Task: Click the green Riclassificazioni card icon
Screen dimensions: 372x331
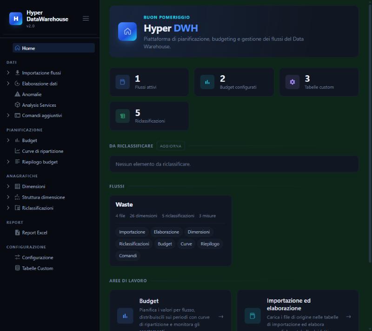Action: click(122, 116)
